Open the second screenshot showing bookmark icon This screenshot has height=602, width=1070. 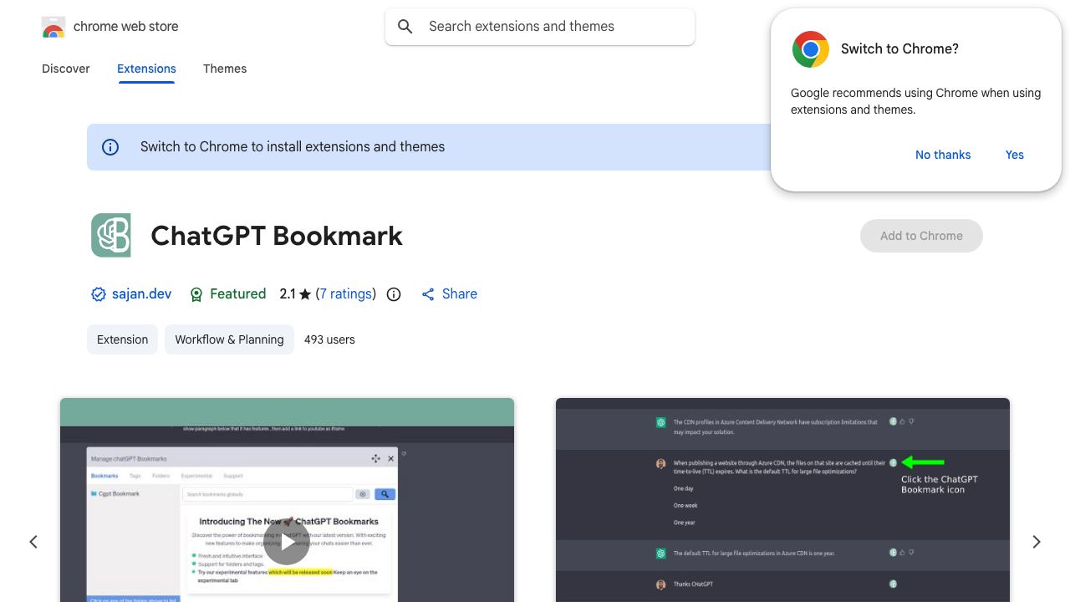[x=782, y=500]
